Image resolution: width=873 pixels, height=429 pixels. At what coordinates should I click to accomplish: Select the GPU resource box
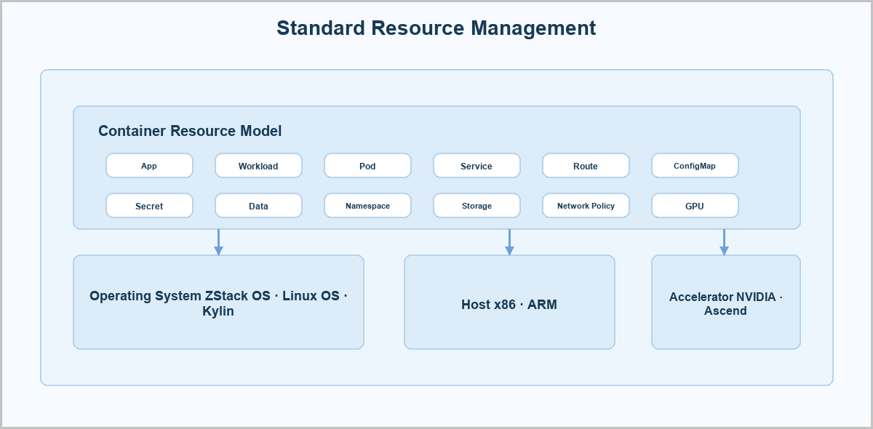(695, 206)
